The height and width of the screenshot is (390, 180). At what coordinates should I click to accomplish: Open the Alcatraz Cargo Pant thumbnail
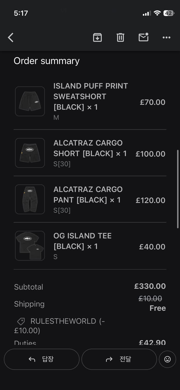[x=30, y=199]
